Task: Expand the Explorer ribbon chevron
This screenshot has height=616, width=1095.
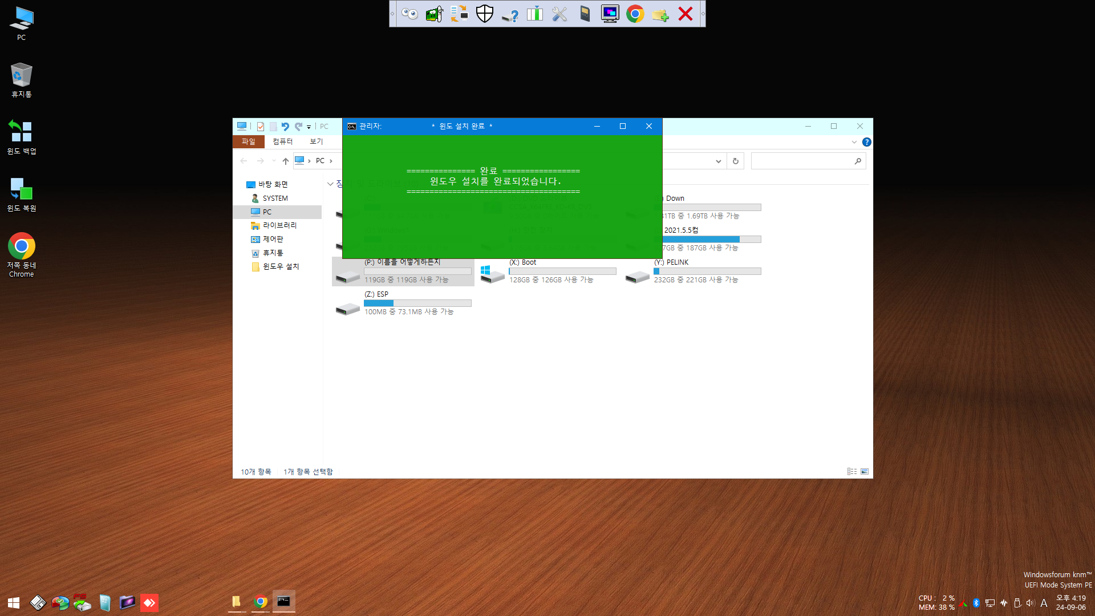Action: (x=854, y=142)
